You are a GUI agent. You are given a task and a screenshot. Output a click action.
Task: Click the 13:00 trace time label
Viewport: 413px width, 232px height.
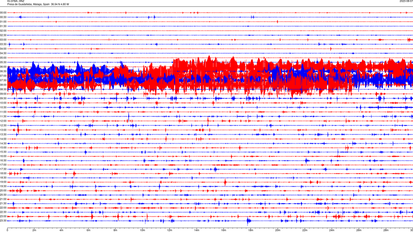[x=3, y=130]
